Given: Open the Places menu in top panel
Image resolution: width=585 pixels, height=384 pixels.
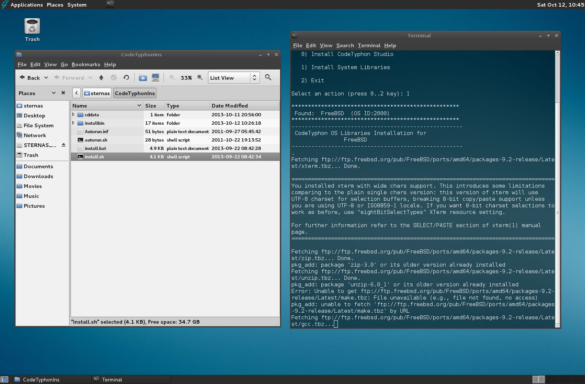Looking at the screenshot, I should 55,5.
